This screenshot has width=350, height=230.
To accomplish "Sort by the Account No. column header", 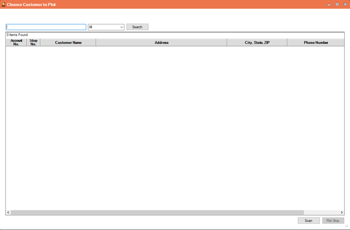I will click(x=16, y=42).
